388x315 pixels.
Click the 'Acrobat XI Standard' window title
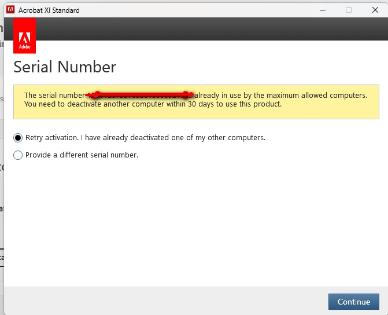point(49,10)
